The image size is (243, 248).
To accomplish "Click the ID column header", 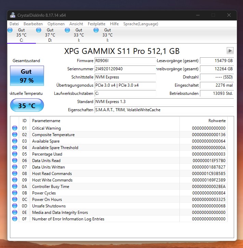I will coord(24,121).
